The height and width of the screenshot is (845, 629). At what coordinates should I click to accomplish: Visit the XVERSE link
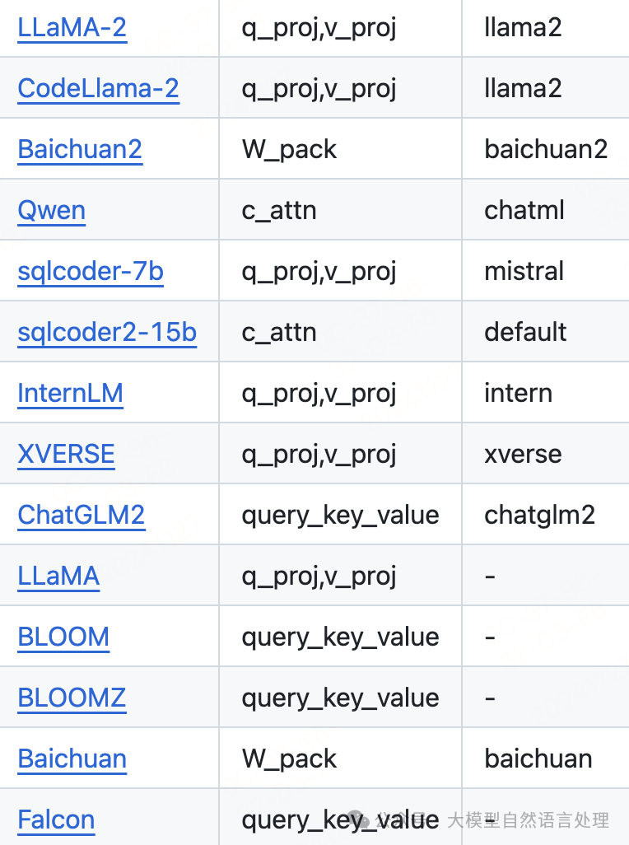click(x=66, y=455)
